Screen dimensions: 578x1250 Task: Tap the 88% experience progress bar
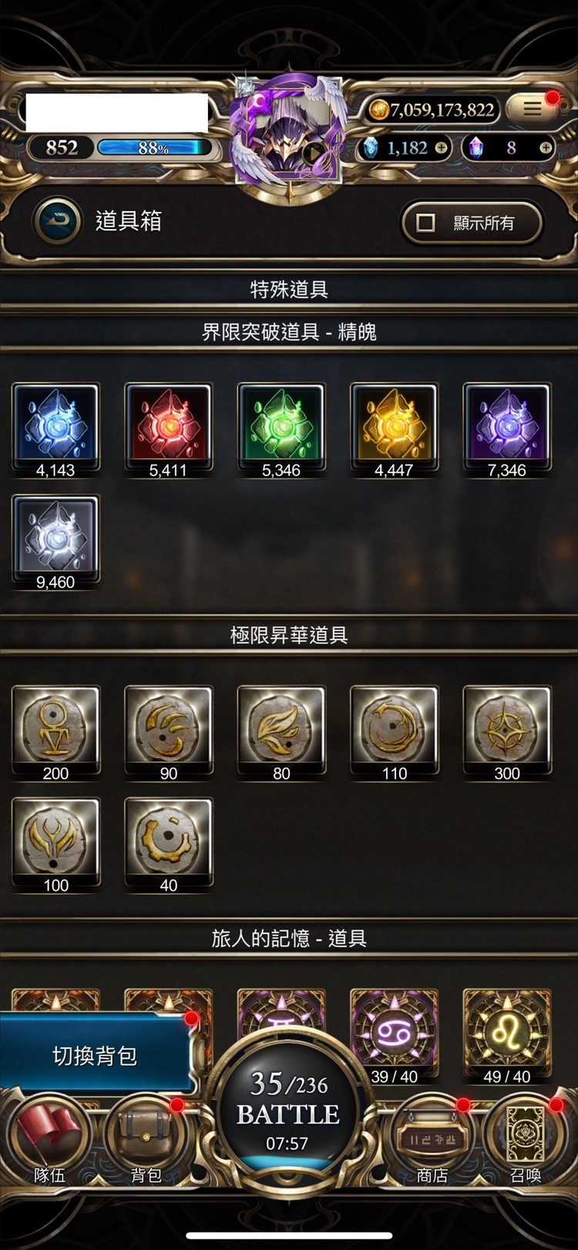(153, 147)
